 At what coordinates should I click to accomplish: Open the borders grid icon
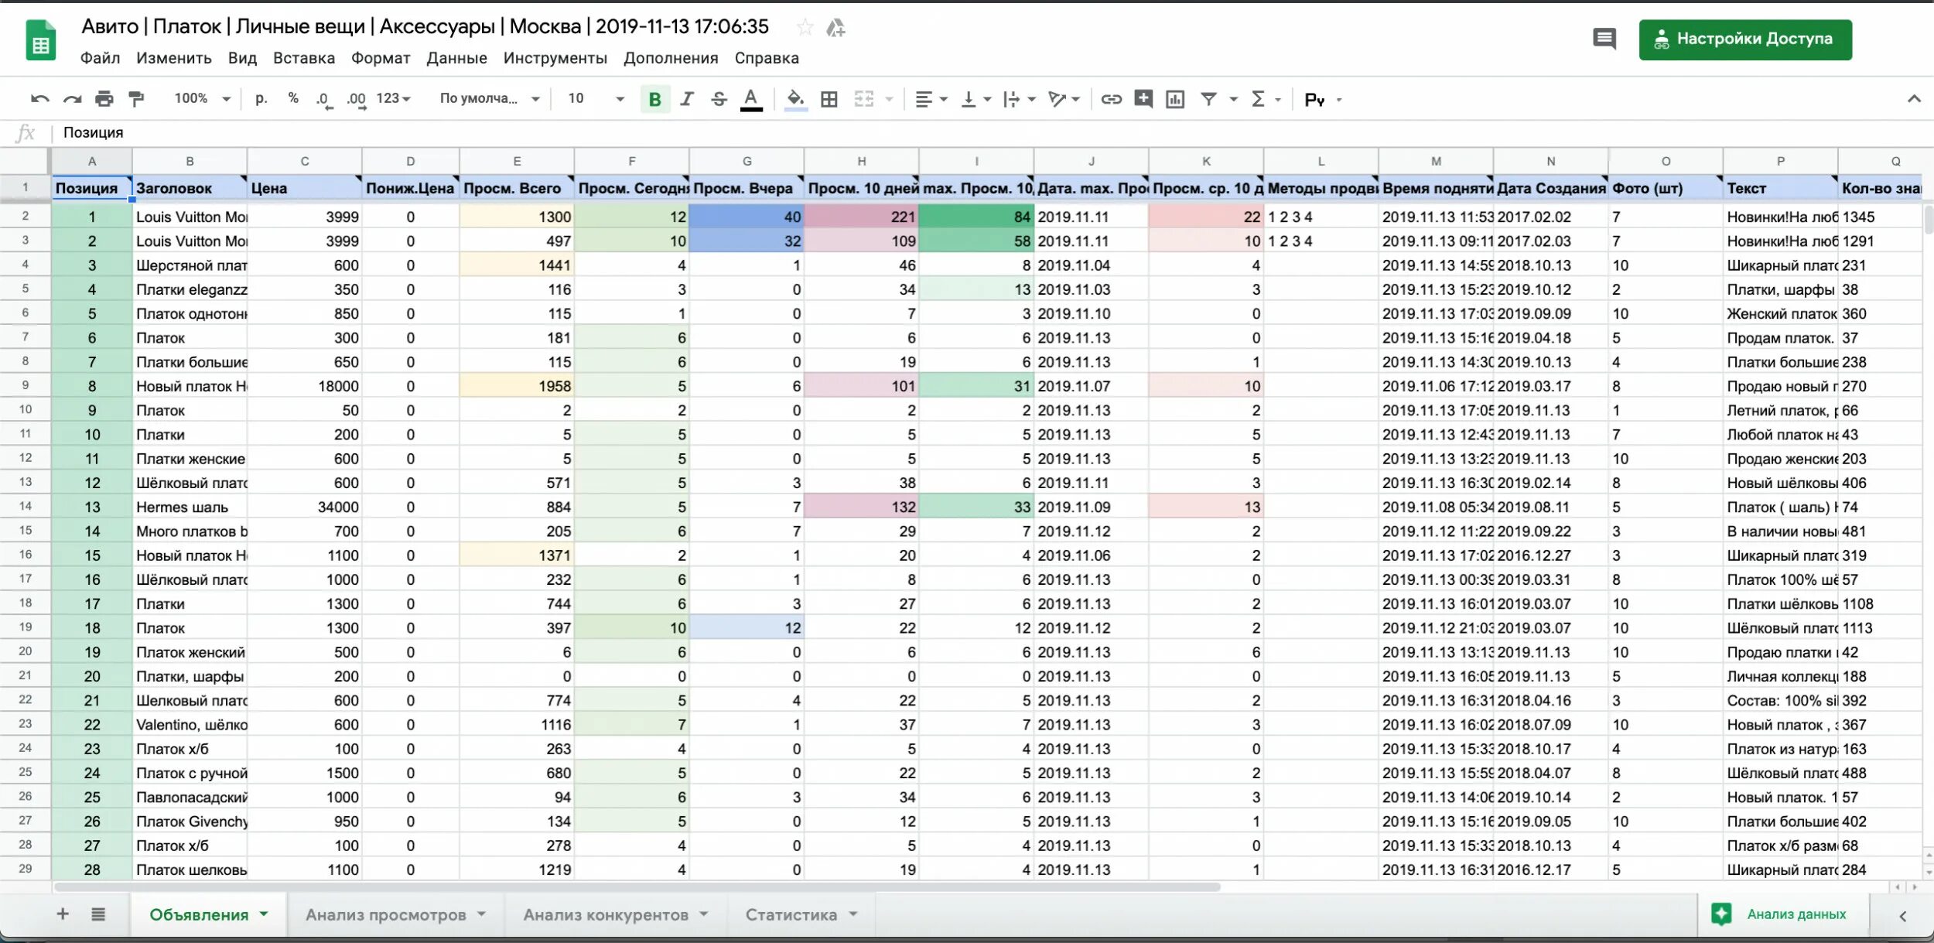coord(829,99)
